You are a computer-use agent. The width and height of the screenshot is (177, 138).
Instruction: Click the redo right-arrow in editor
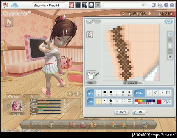click(x=97, y=21)
